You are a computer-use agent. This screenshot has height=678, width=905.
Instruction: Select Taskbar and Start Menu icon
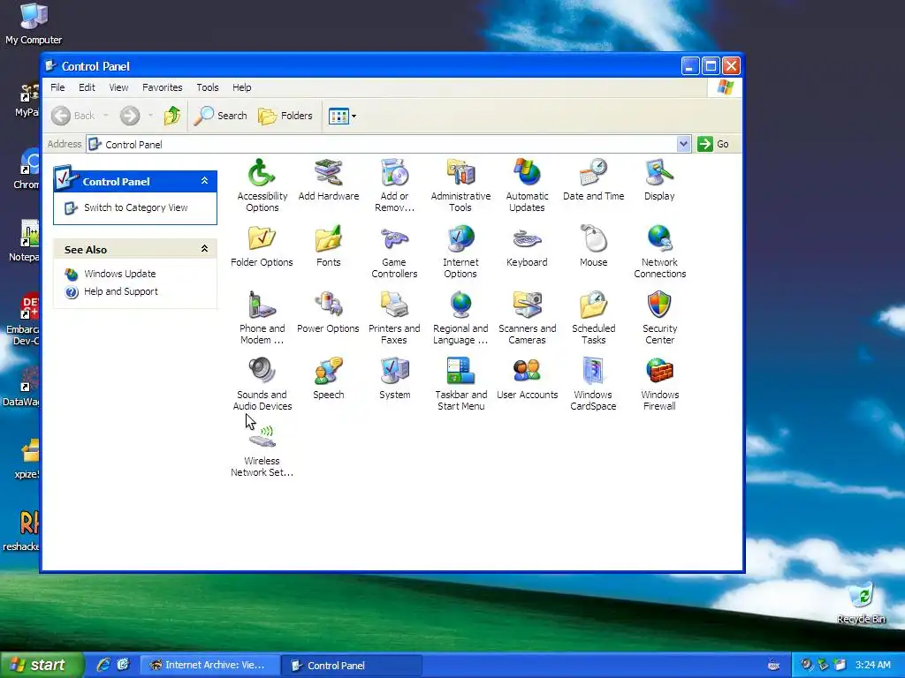pos(460,372)
